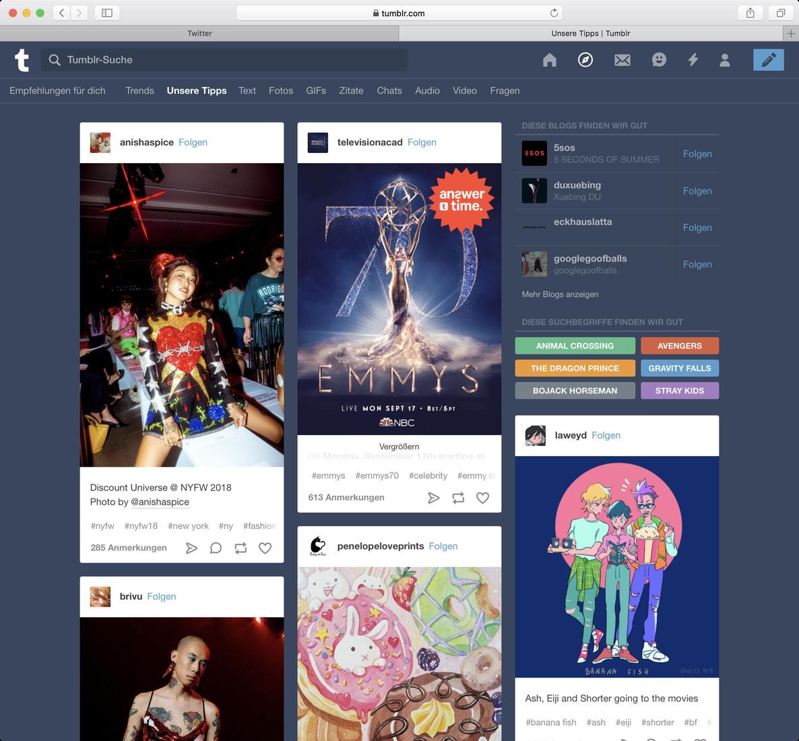Open the Audio category
799x741 pixels.
pyautogui.click(x=427, y=91)
